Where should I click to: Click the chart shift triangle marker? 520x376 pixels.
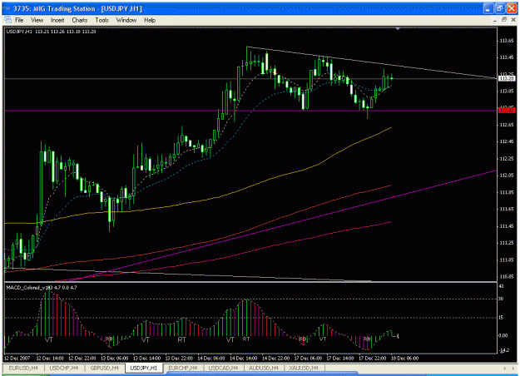398,29
